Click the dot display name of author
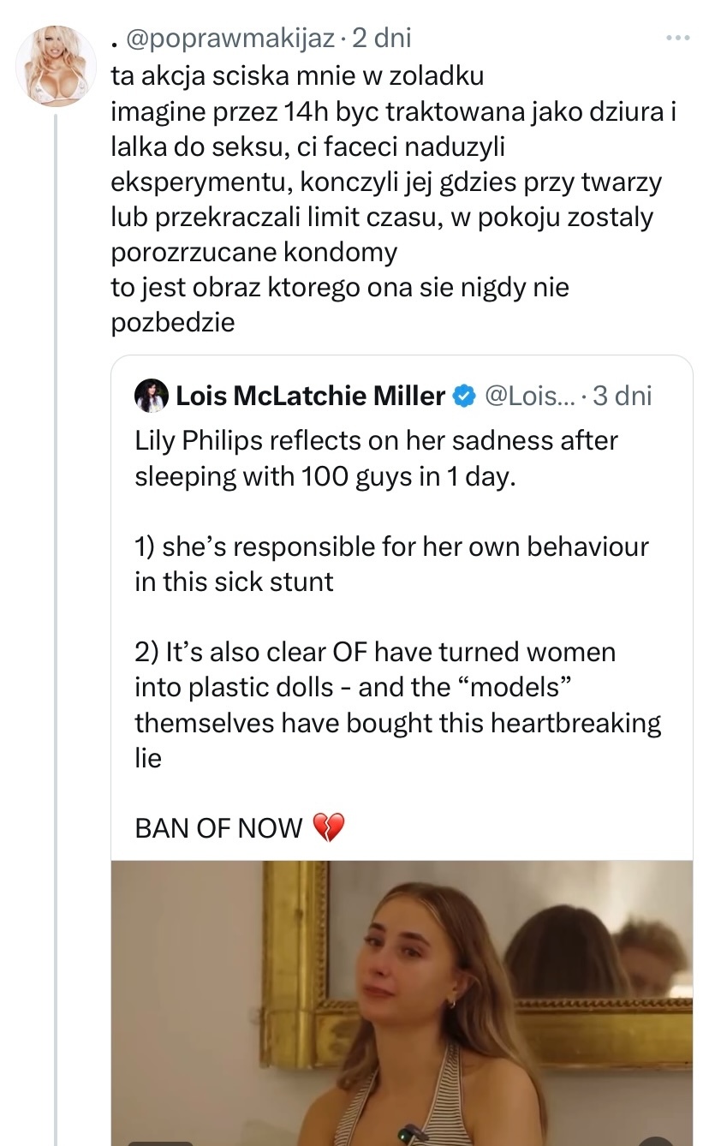709x1146 pixels. click(x=115, y=39)
